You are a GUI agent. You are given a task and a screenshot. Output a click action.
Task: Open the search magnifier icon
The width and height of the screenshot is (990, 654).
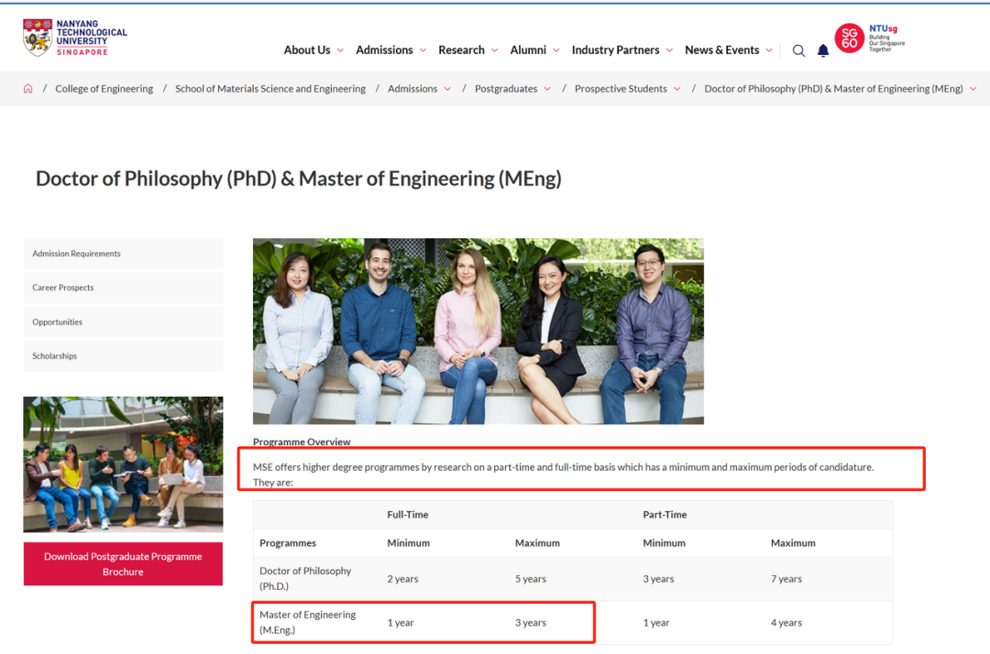click(798, 50)
